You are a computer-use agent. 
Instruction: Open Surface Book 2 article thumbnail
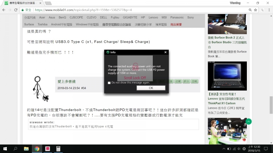pyautogui.click(x=227, y=24)
